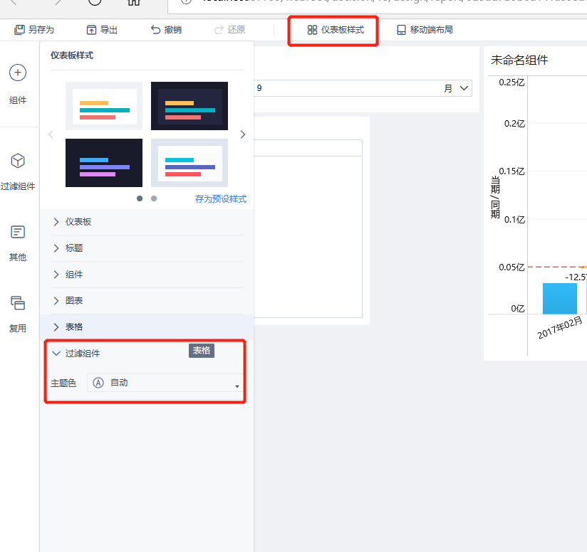
Task: Select the dark blue-purple style thumbnail
Action: [104, 163]
